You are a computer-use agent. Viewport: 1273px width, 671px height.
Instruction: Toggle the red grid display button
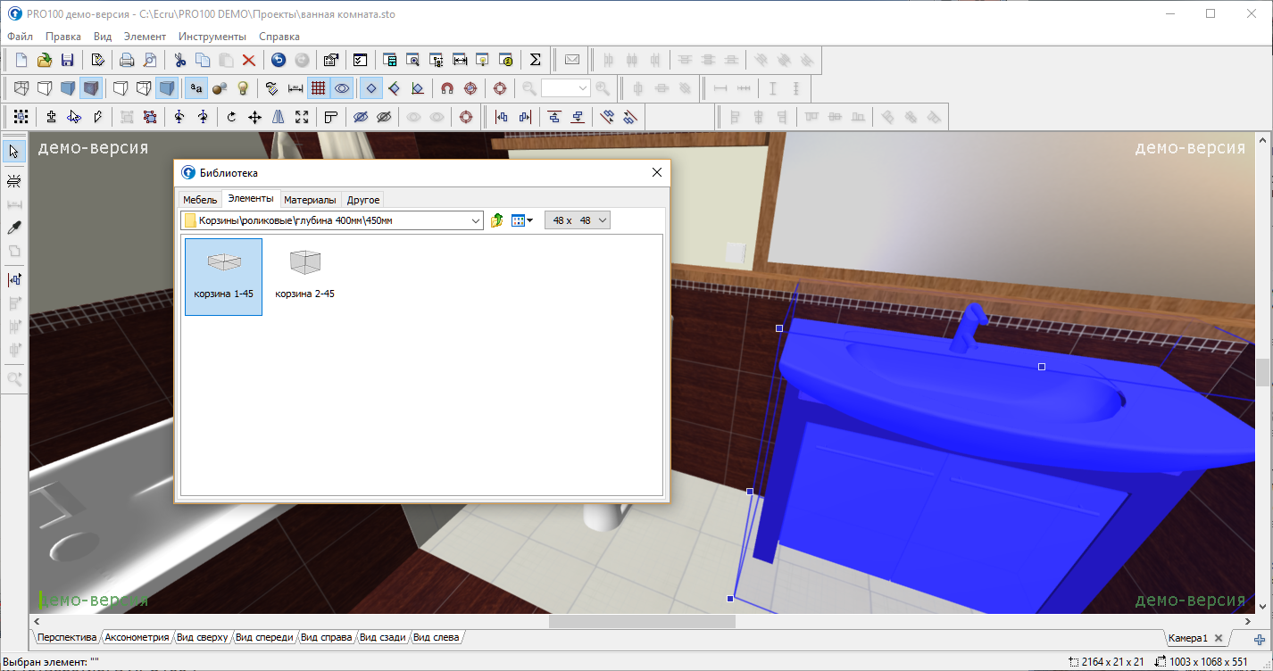coord(318,88)
